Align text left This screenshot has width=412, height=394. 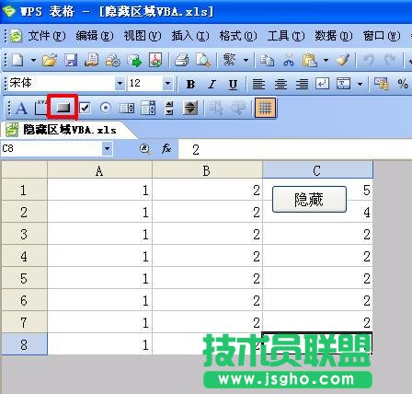click(258, 84)
